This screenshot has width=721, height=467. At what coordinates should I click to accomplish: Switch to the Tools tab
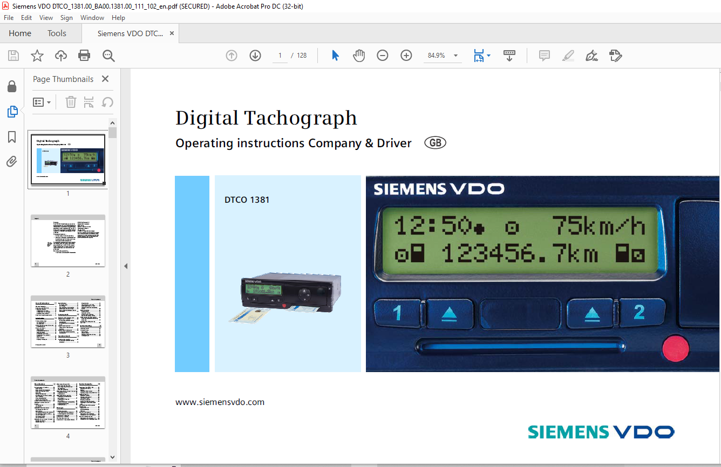[57, 33]
